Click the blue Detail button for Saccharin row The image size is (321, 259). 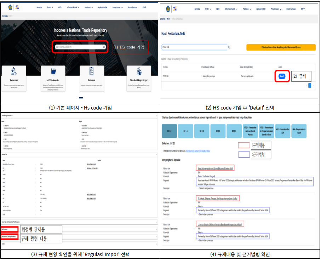[x=282, y=76]
